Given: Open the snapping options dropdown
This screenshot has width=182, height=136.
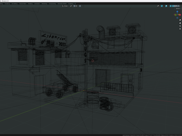Looking at the screenshot, I should tap(77, 6).
